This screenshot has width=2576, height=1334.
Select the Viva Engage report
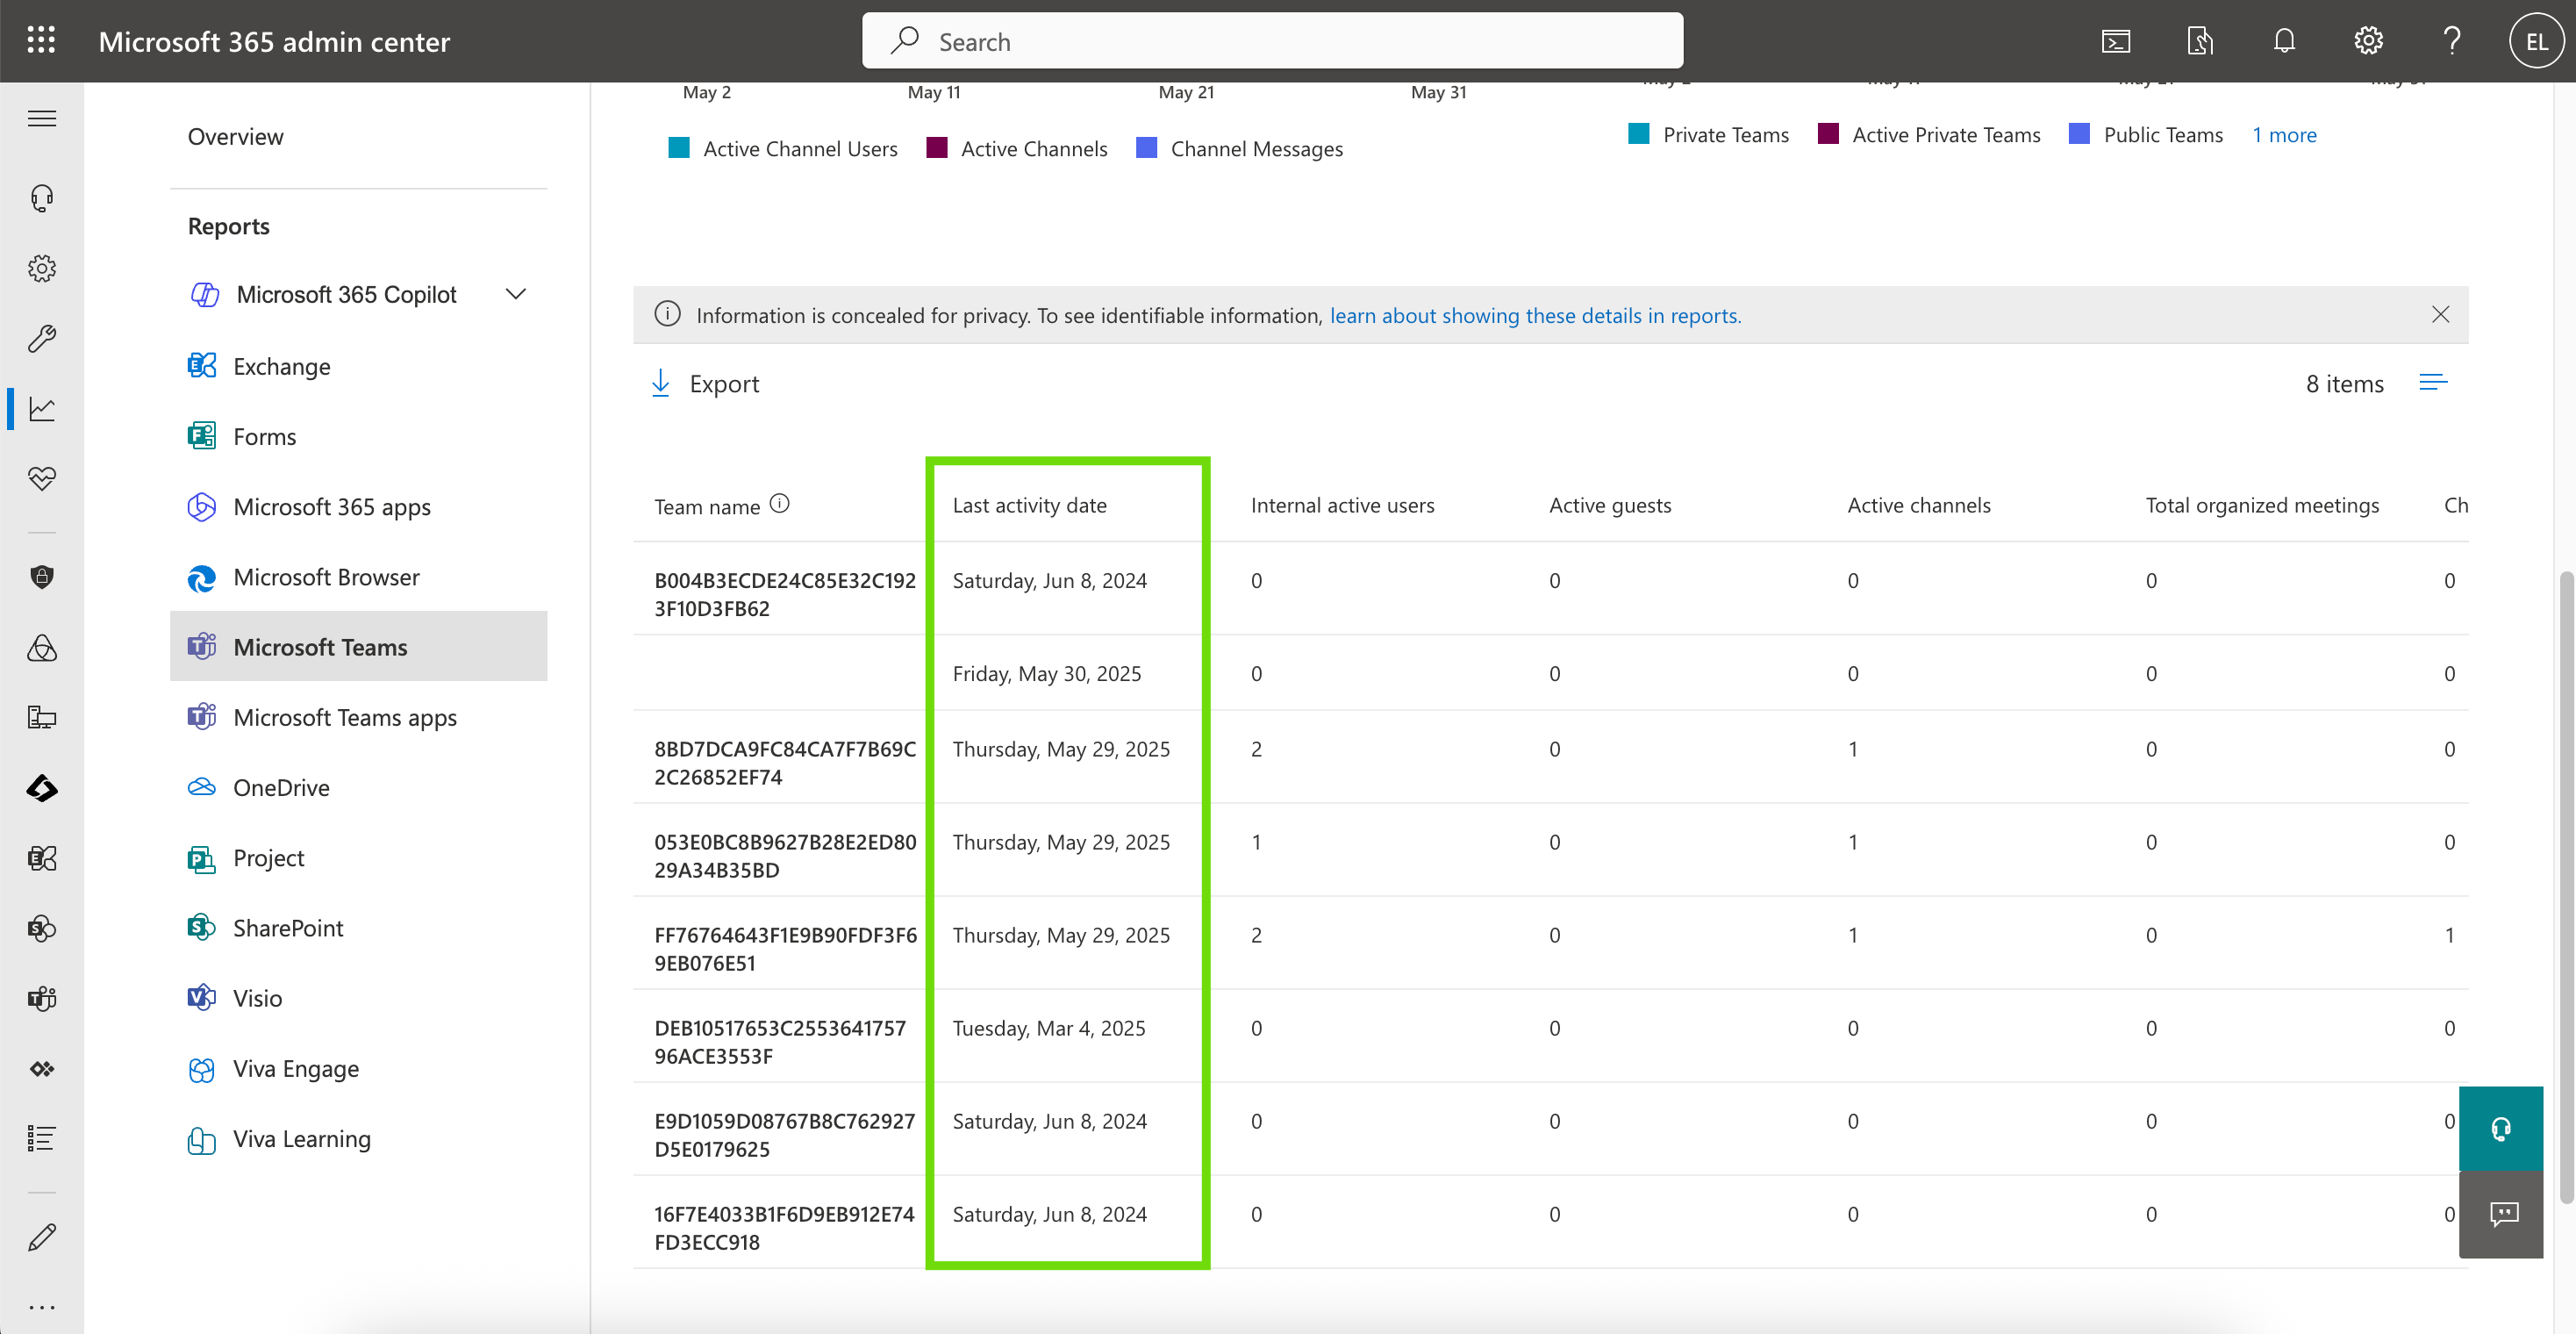pos(359,1068)
